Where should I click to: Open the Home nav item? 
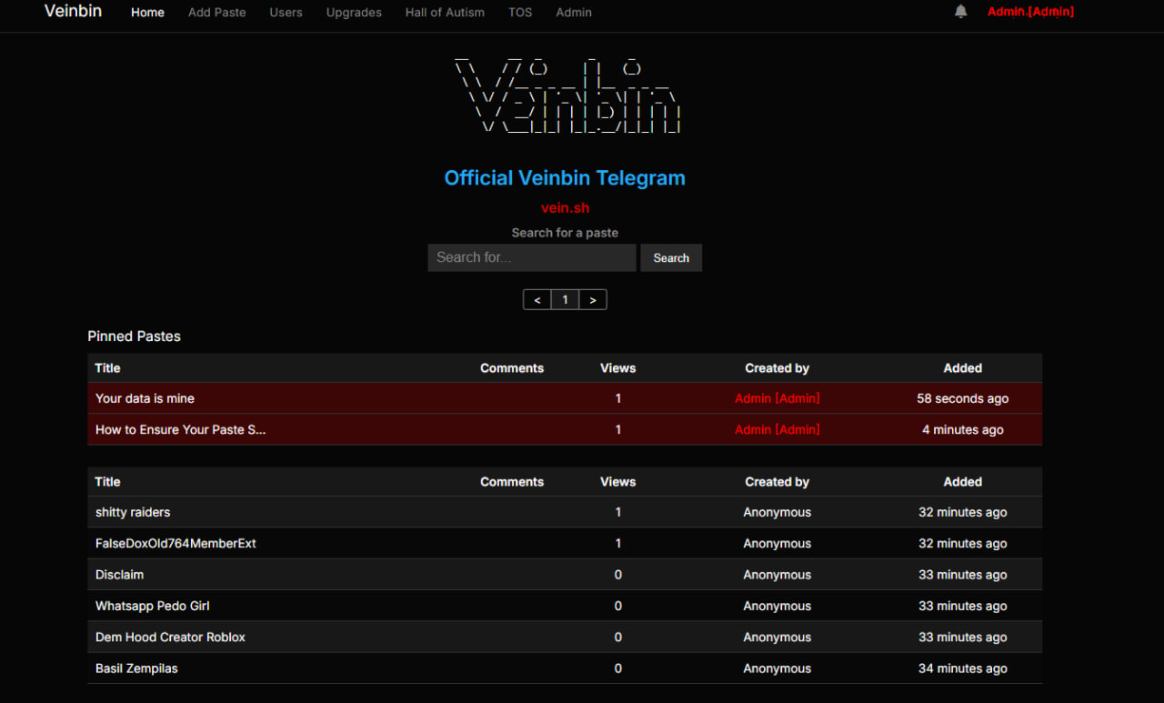point(147,13)
